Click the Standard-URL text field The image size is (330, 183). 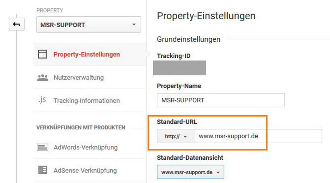coord(258,136)
